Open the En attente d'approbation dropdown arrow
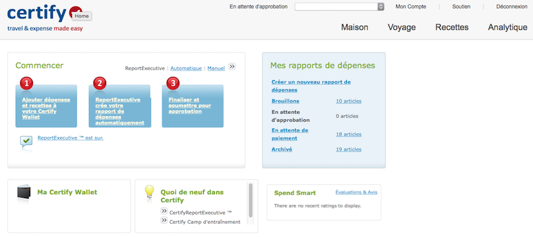 (381, 7)
